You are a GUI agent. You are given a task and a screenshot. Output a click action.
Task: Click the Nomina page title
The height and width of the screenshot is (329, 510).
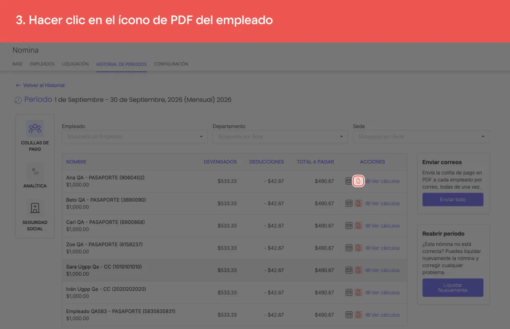click(x=25, y=50)
